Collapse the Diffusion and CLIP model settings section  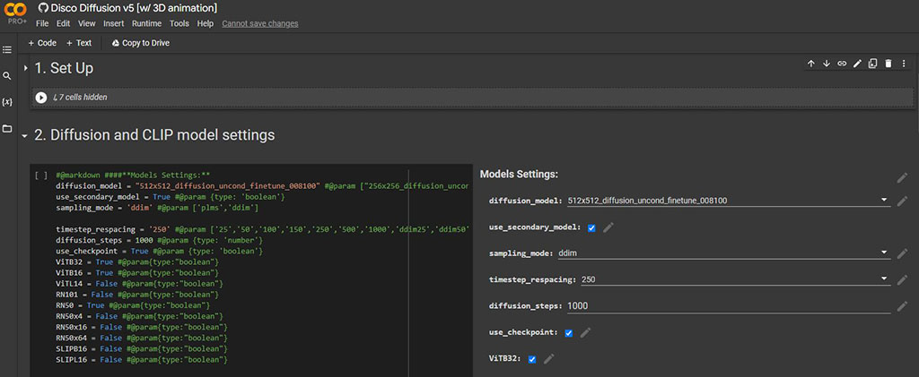pos(25,135)
